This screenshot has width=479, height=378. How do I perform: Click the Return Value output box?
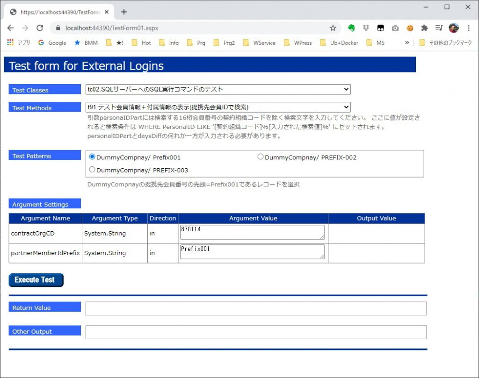[x=256, y=308]
